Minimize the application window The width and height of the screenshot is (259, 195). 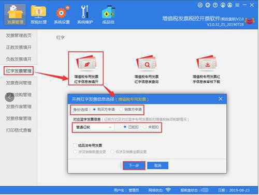point(244,5)
